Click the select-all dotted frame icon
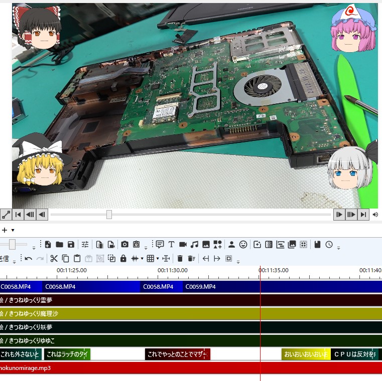 point(229,258)
